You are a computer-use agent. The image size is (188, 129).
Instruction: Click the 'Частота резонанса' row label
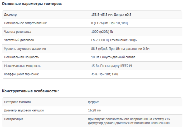(x=18, y=32)
